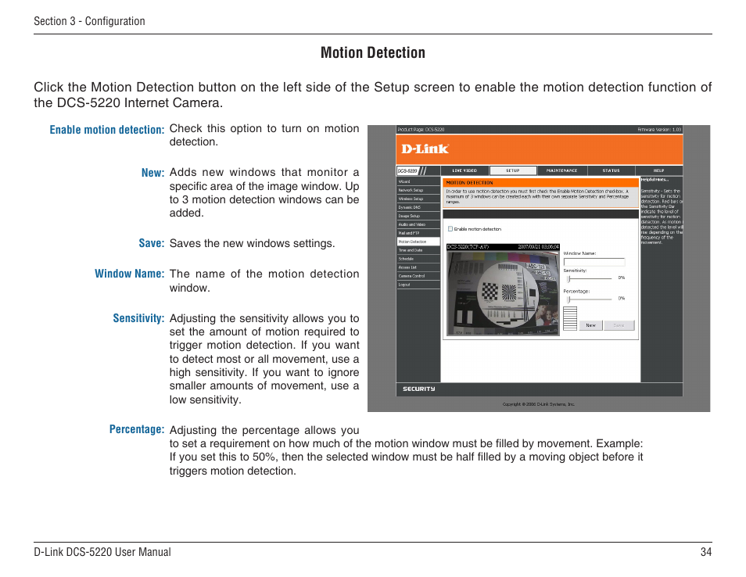Image resolution: width=746 pixels, height=577 pixels.
Task: Switch to the Maintenance tab
Action: (562, 170)
